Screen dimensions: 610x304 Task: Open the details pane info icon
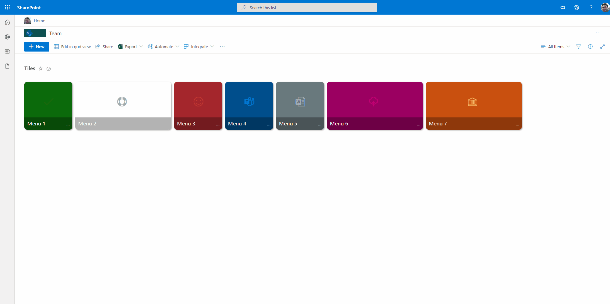click(590, 47)
